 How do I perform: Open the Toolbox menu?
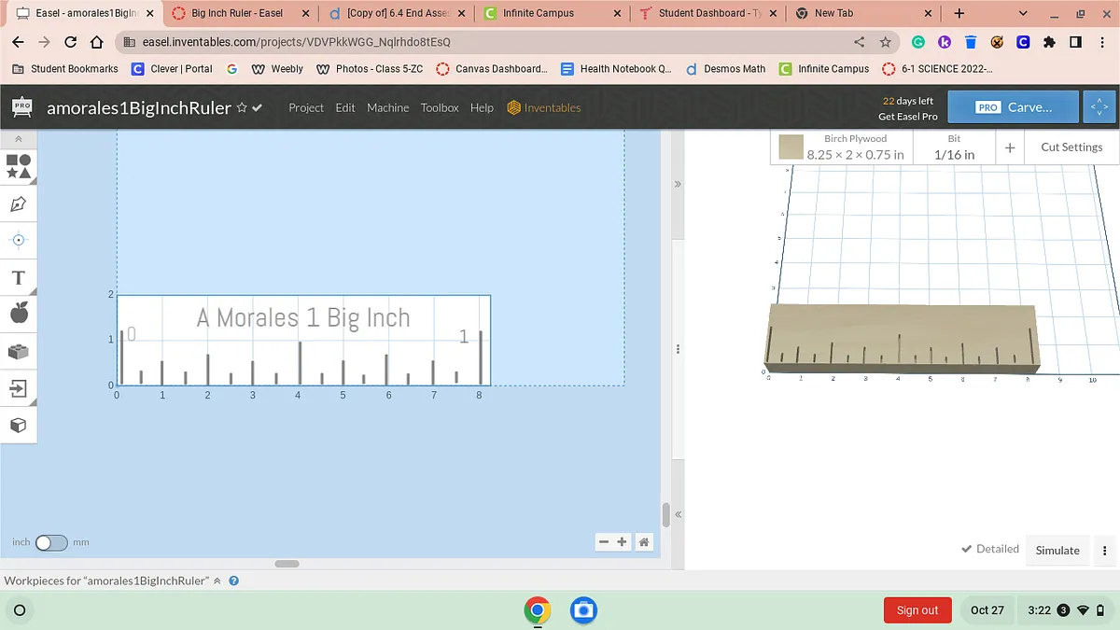[439, 108]
